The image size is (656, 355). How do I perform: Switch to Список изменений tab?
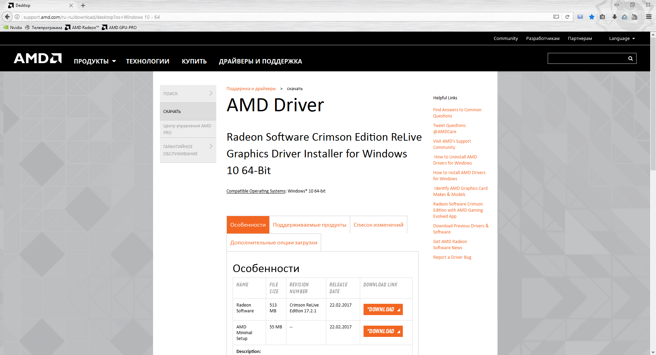379,225
